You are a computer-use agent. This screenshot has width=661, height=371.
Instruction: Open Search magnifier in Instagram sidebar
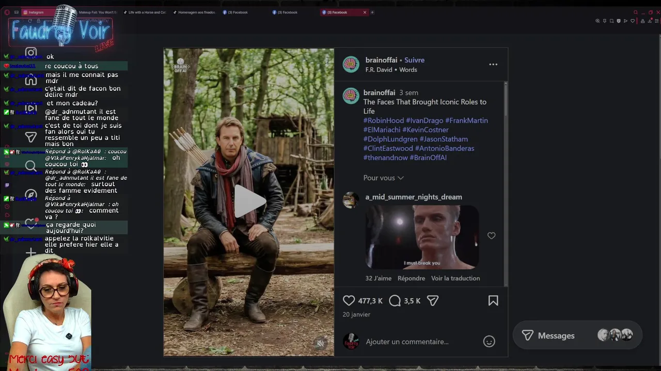click(x=31, y=166)
